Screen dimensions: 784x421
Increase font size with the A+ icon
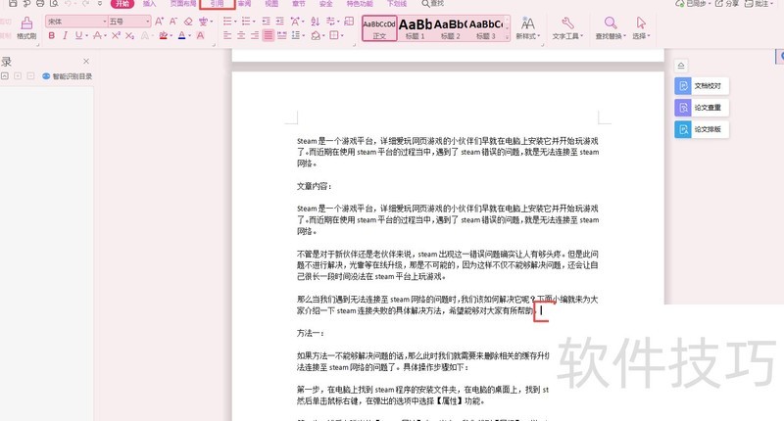(x=159, y=21)
